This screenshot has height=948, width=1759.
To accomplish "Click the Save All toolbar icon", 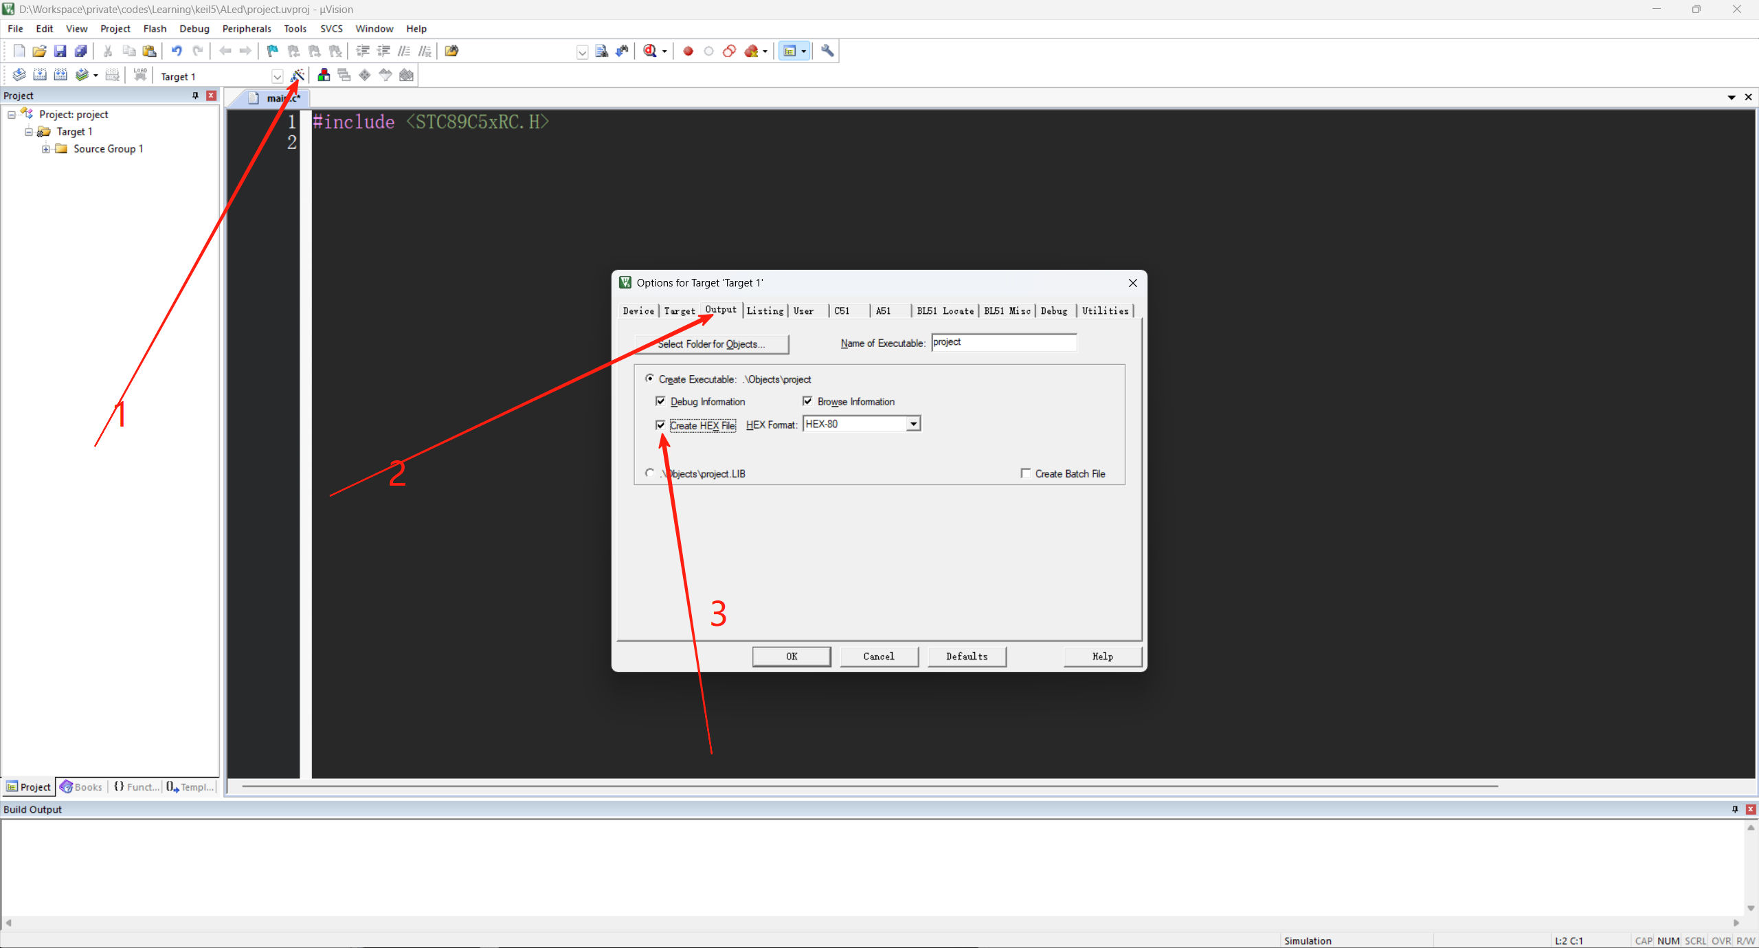I will pos(81,51).
